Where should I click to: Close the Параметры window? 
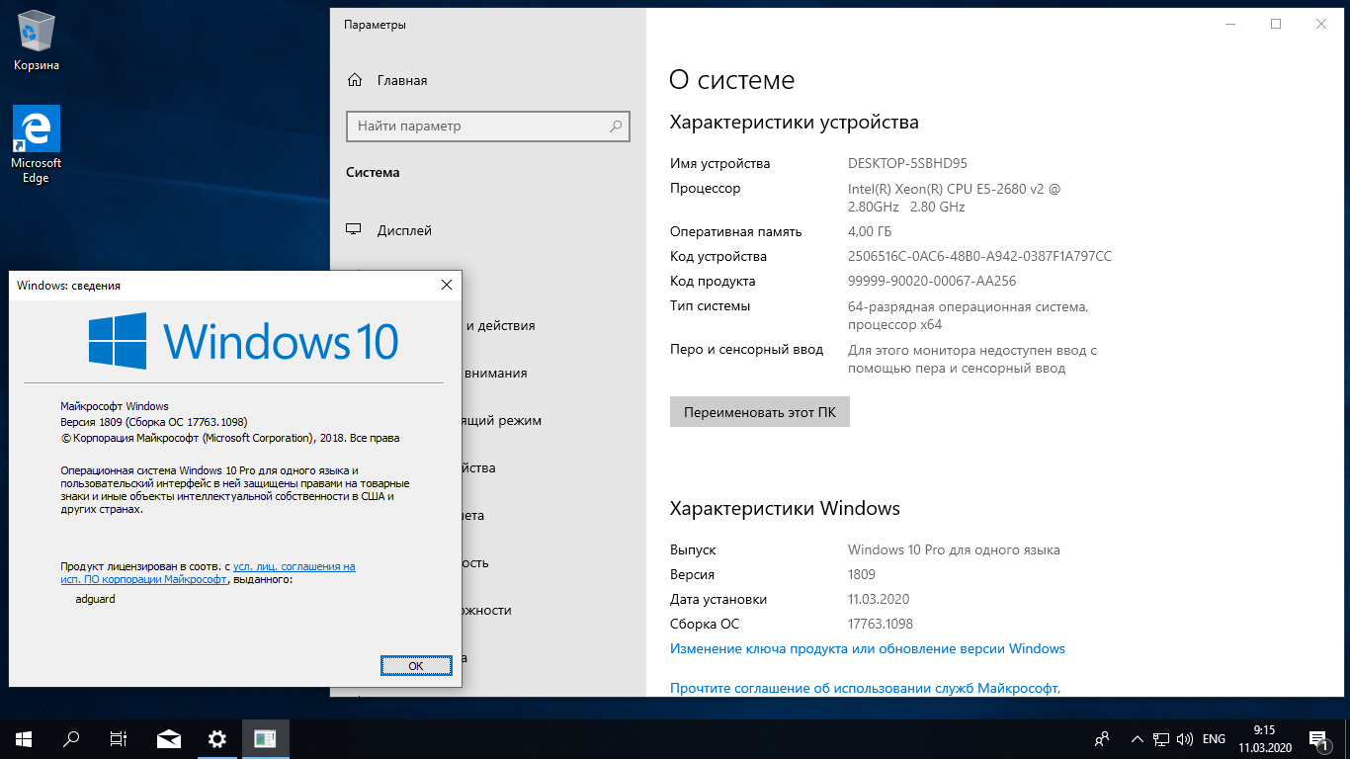[x=1321, y=24]
